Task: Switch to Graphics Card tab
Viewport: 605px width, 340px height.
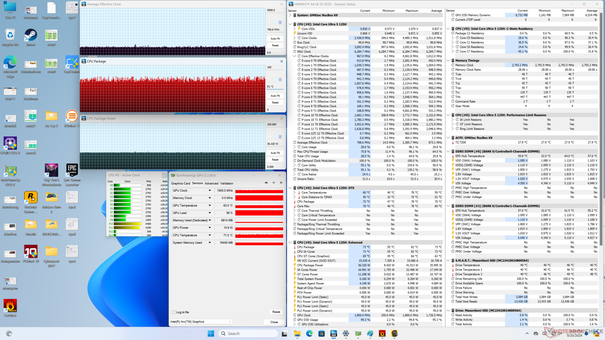Action: 181,183
